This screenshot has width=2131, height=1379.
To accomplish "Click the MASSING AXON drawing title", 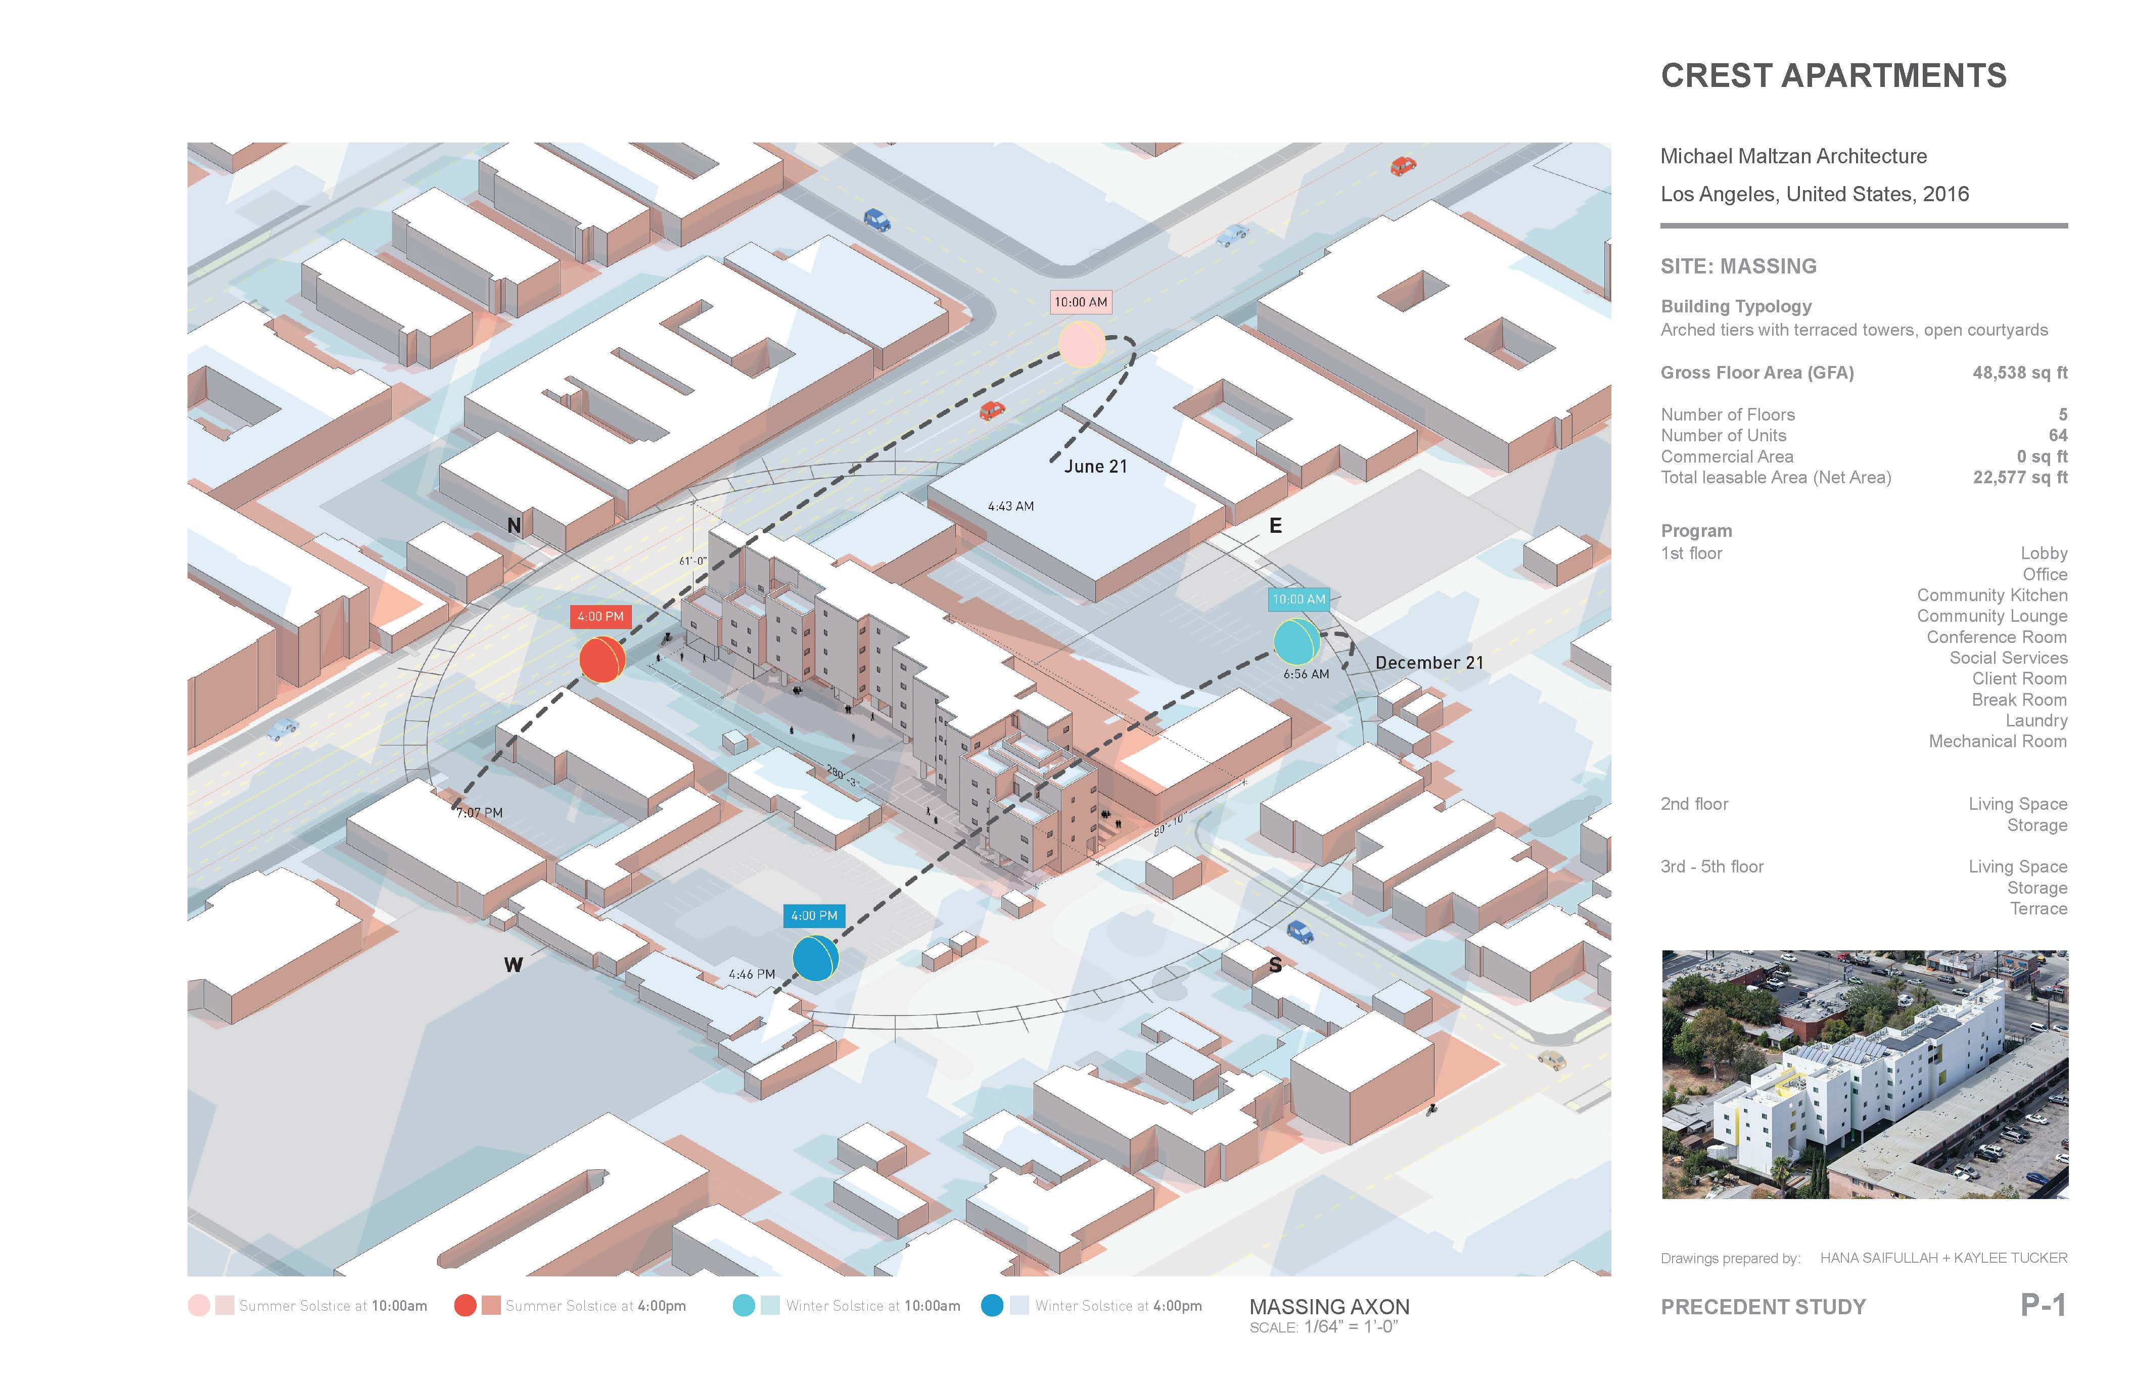I will pos(1329,1307).
